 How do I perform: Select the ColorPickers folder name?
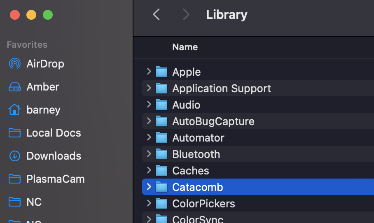tap(203, 204)
